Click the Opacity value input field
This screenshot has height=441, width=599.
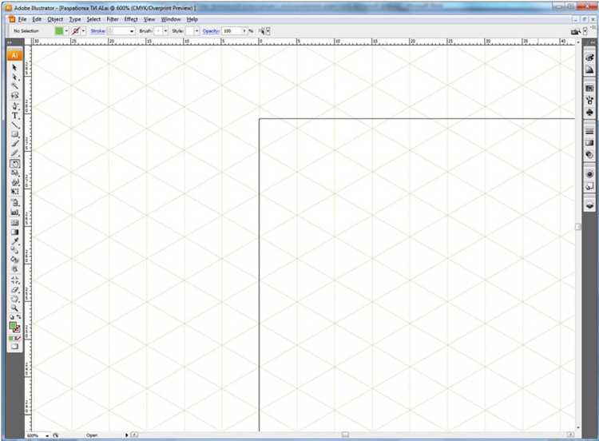coord(232,31)
